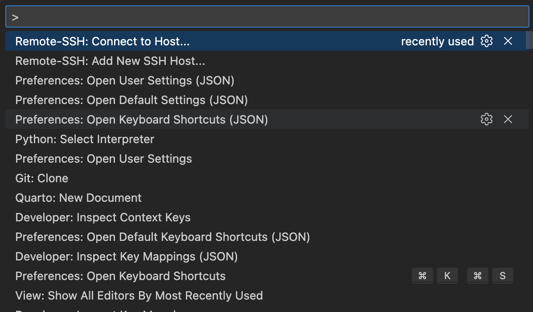The height and width of the screenshot is (312, 533).
Task: Run Remote-SSH: Add New SSH Host
Action: (110, 61)
